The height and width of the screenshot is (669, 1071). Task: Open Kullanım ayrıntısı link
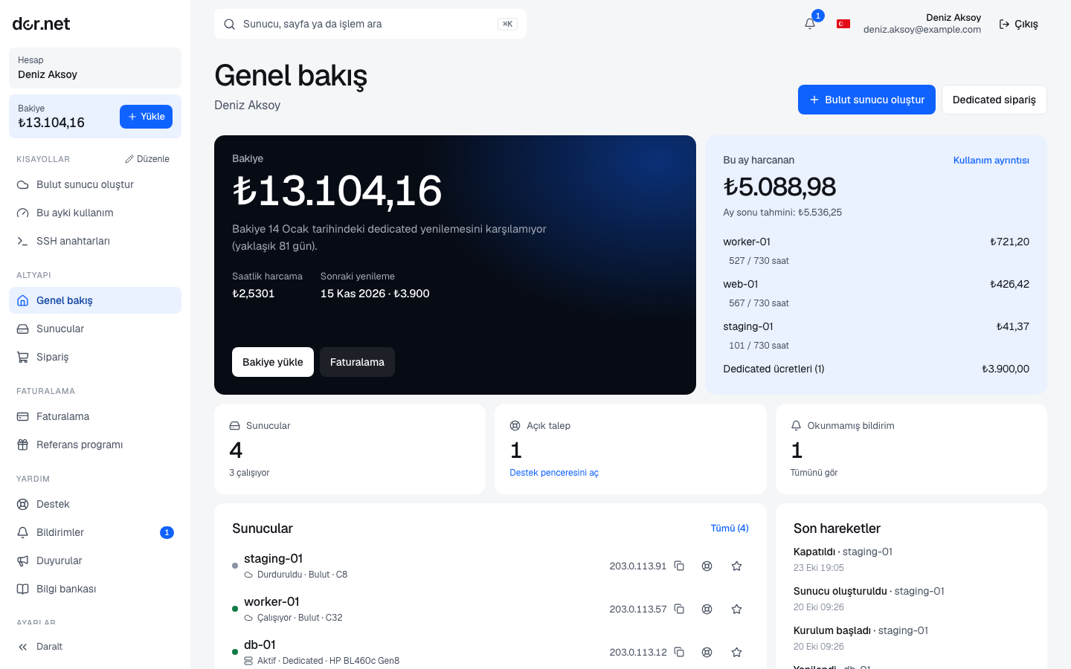pyautogui.click(x=991, y=161)
